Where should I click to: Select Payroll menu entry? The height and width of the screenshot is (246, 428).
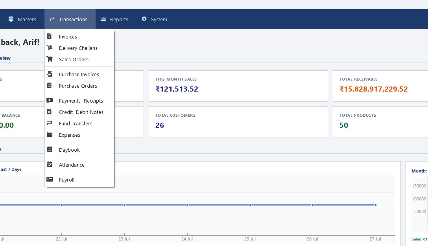pyautogui.click(x=79, y=180)
